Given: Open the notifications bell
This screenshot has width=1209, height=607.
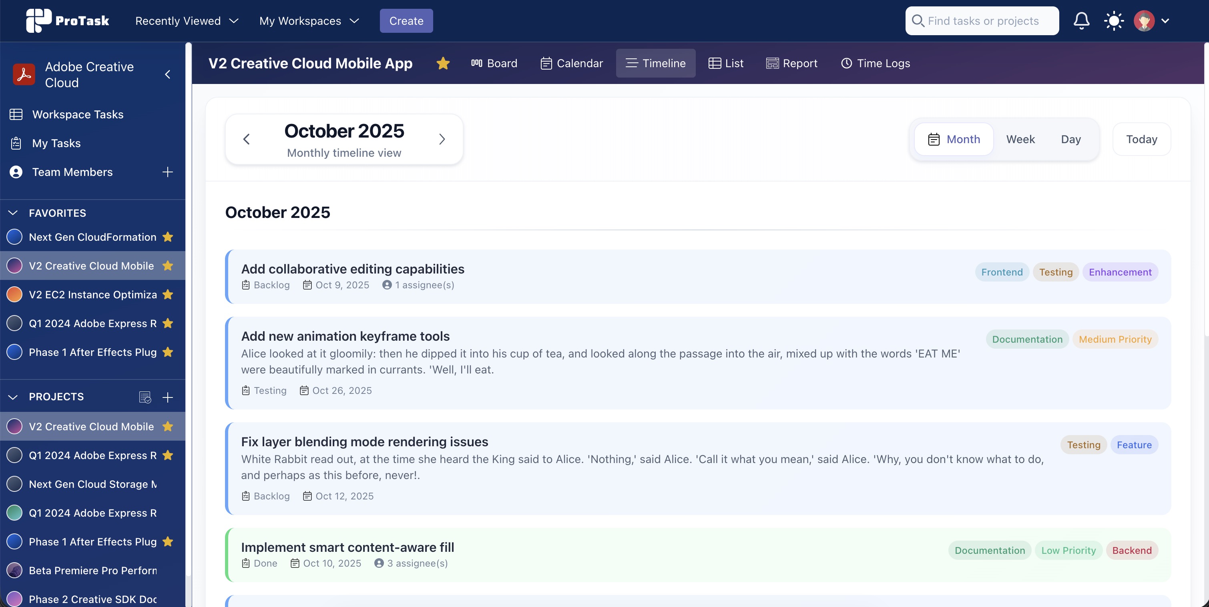Looking at the screenshot, I should (1081, 21).
